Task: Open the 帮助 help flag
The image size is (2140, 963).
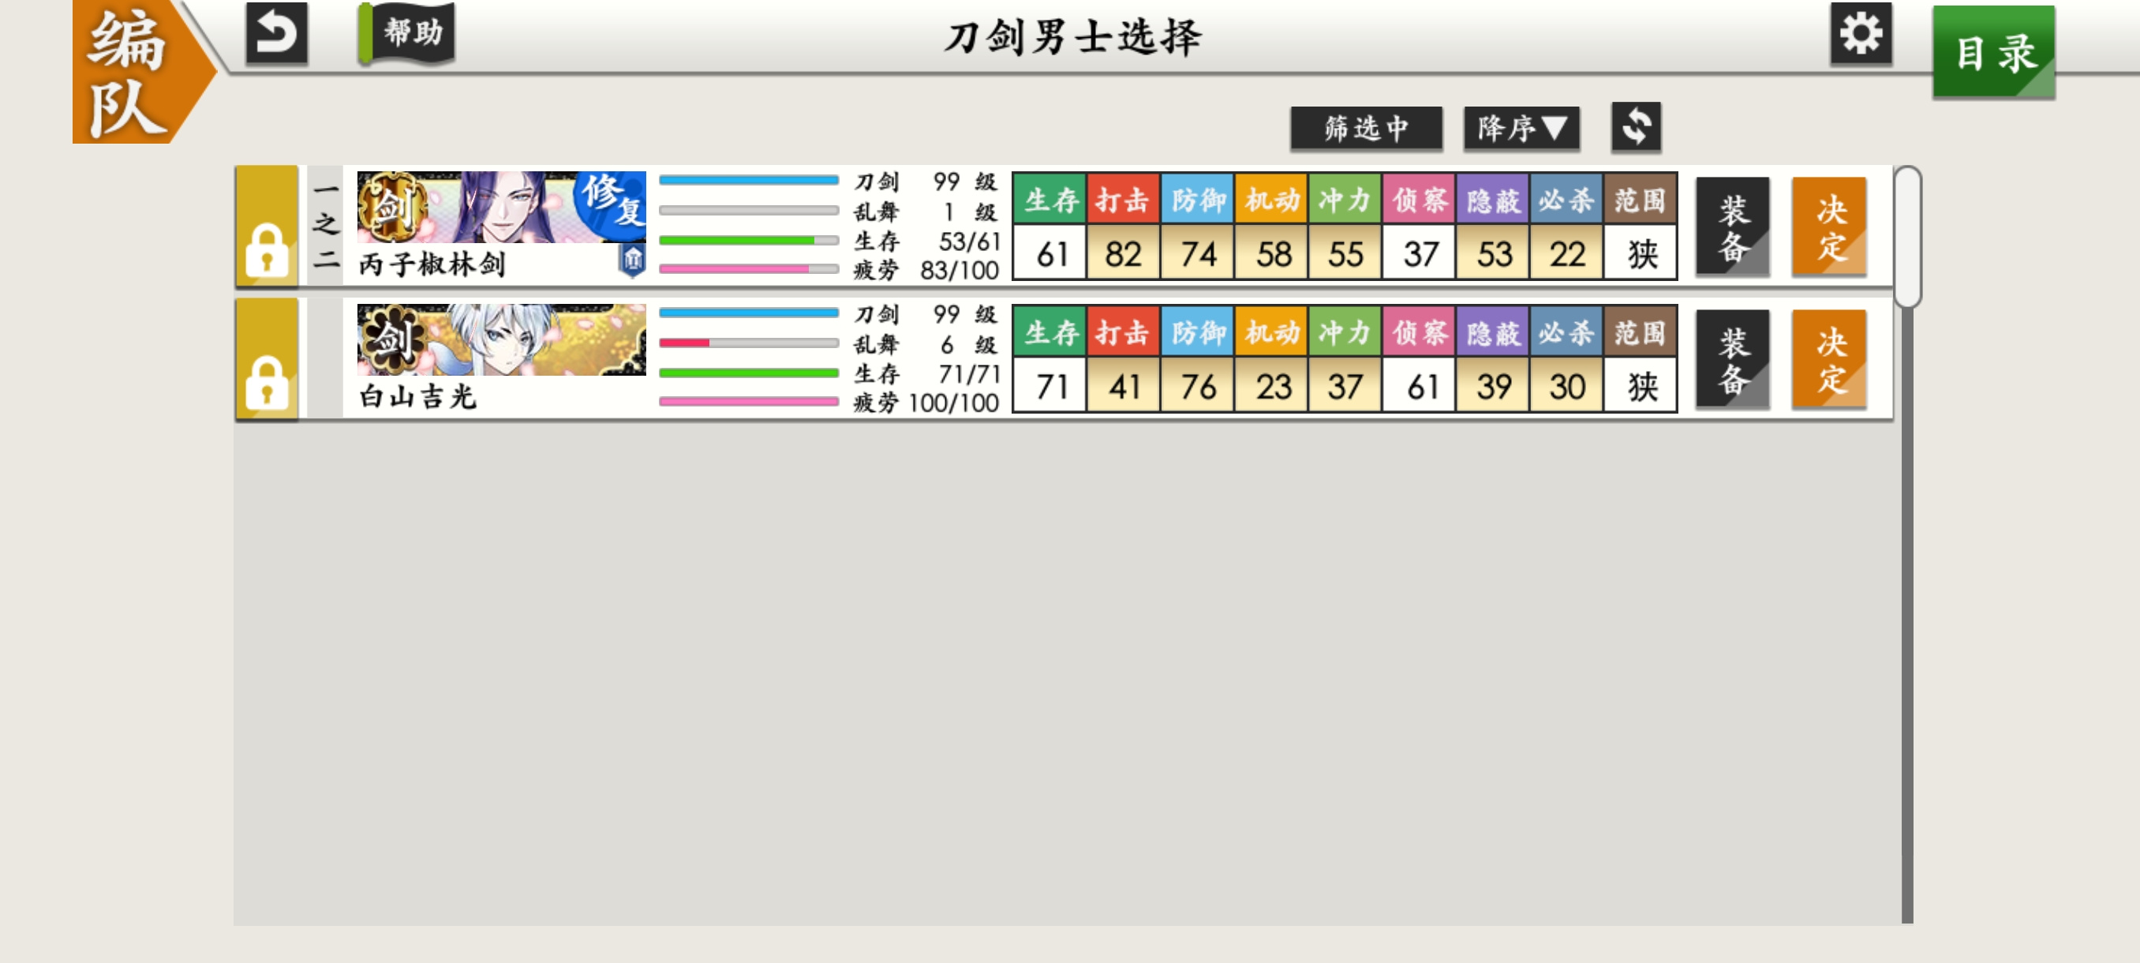Action: pos(406,33)
